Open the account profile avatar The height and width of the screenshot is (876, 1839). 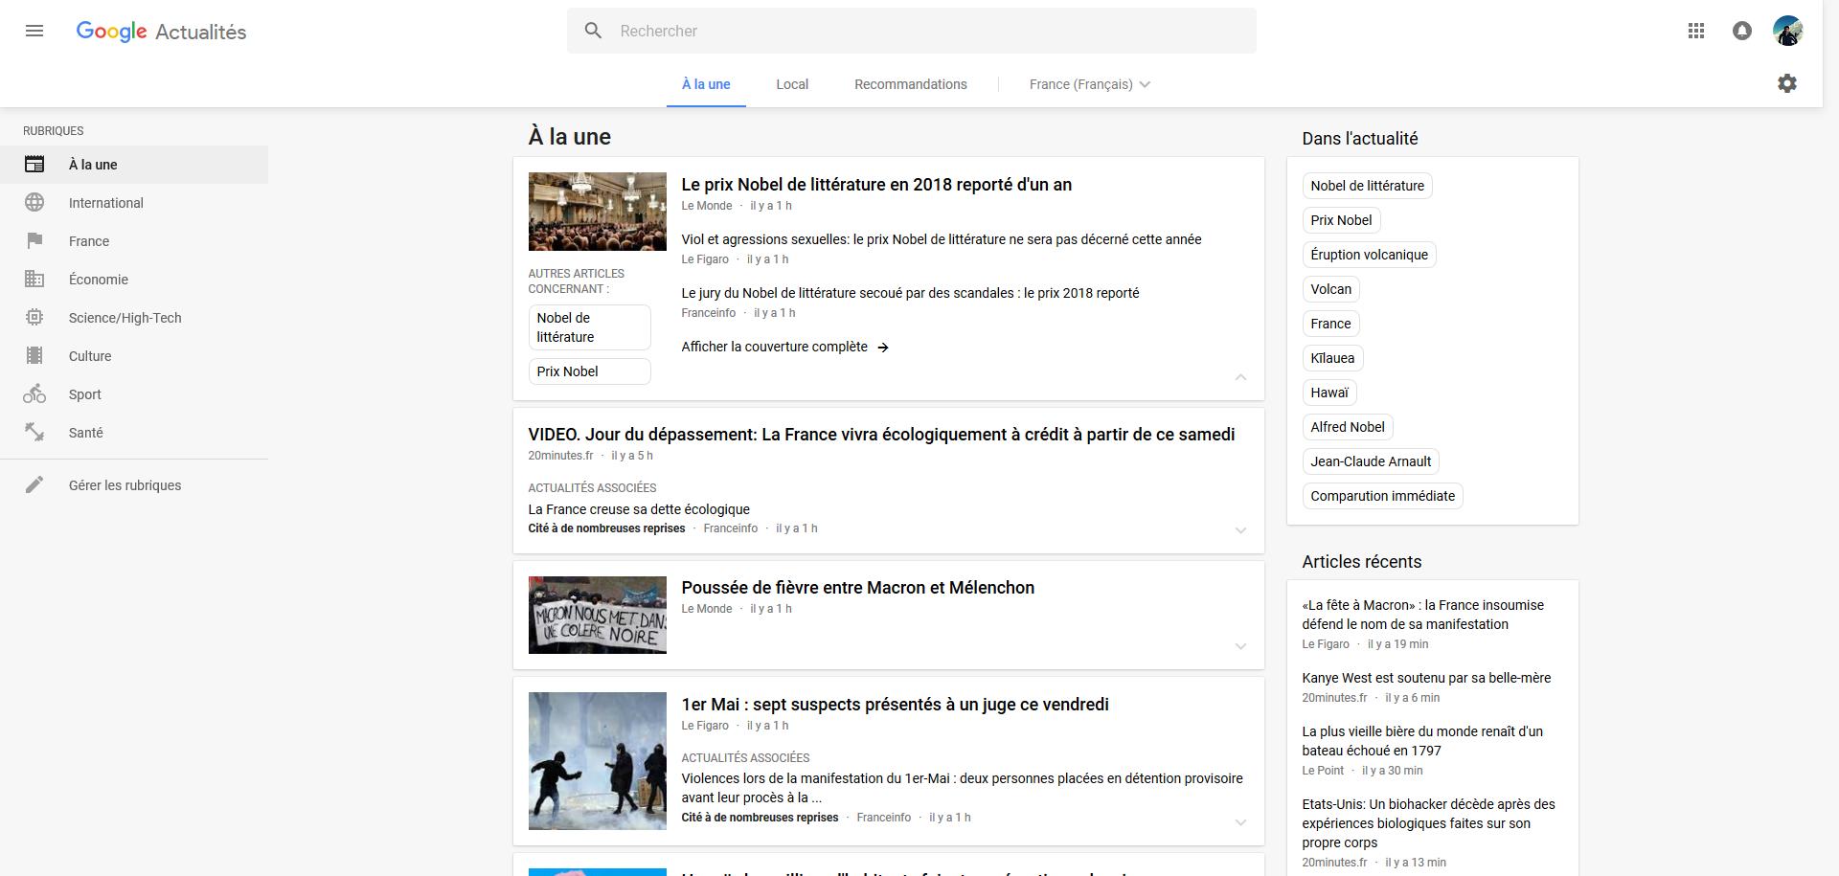(1787, 31)
